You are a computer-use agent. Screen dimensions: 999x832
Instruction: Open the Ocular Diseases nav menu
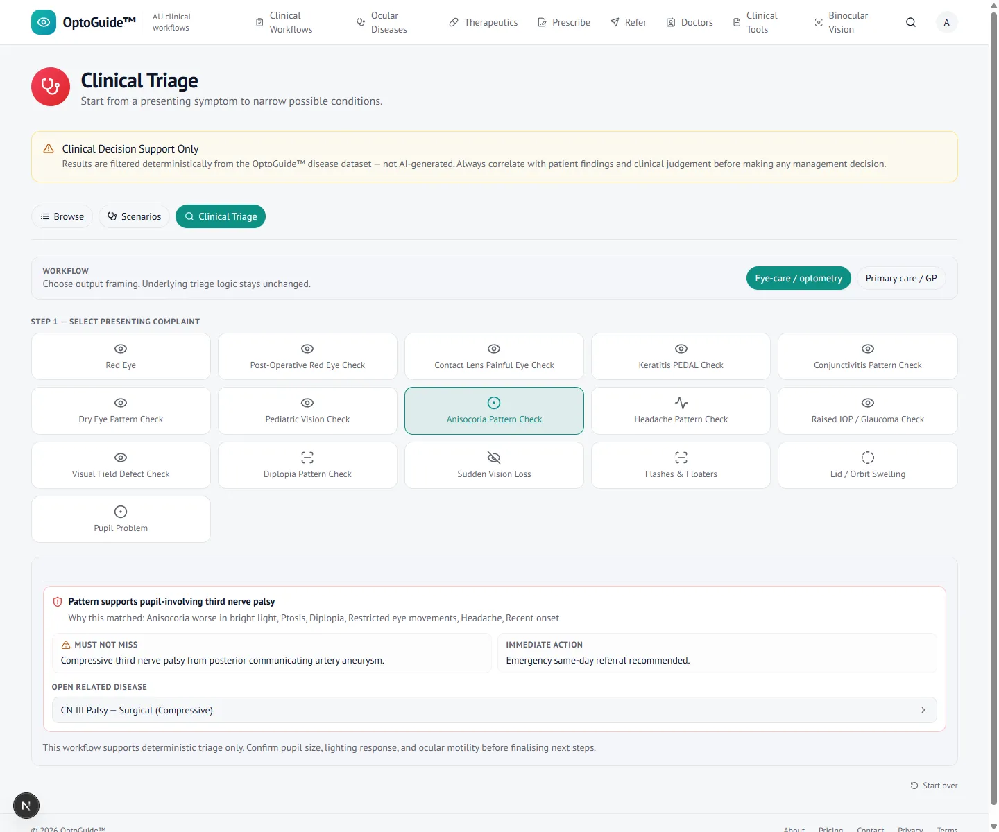click(382, 22)
